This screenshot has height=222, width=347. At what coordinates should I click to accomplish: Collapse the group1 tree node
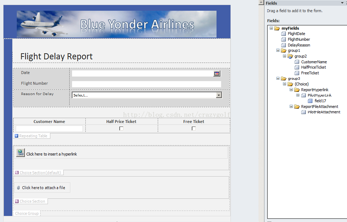point(278,50)
